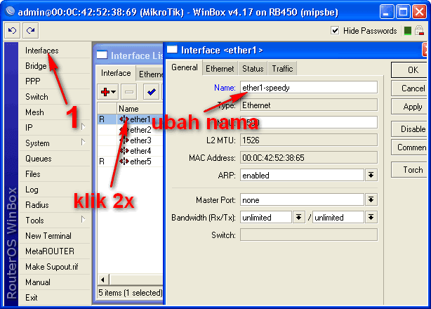Click the MTU input field

[x=309, y=123]
